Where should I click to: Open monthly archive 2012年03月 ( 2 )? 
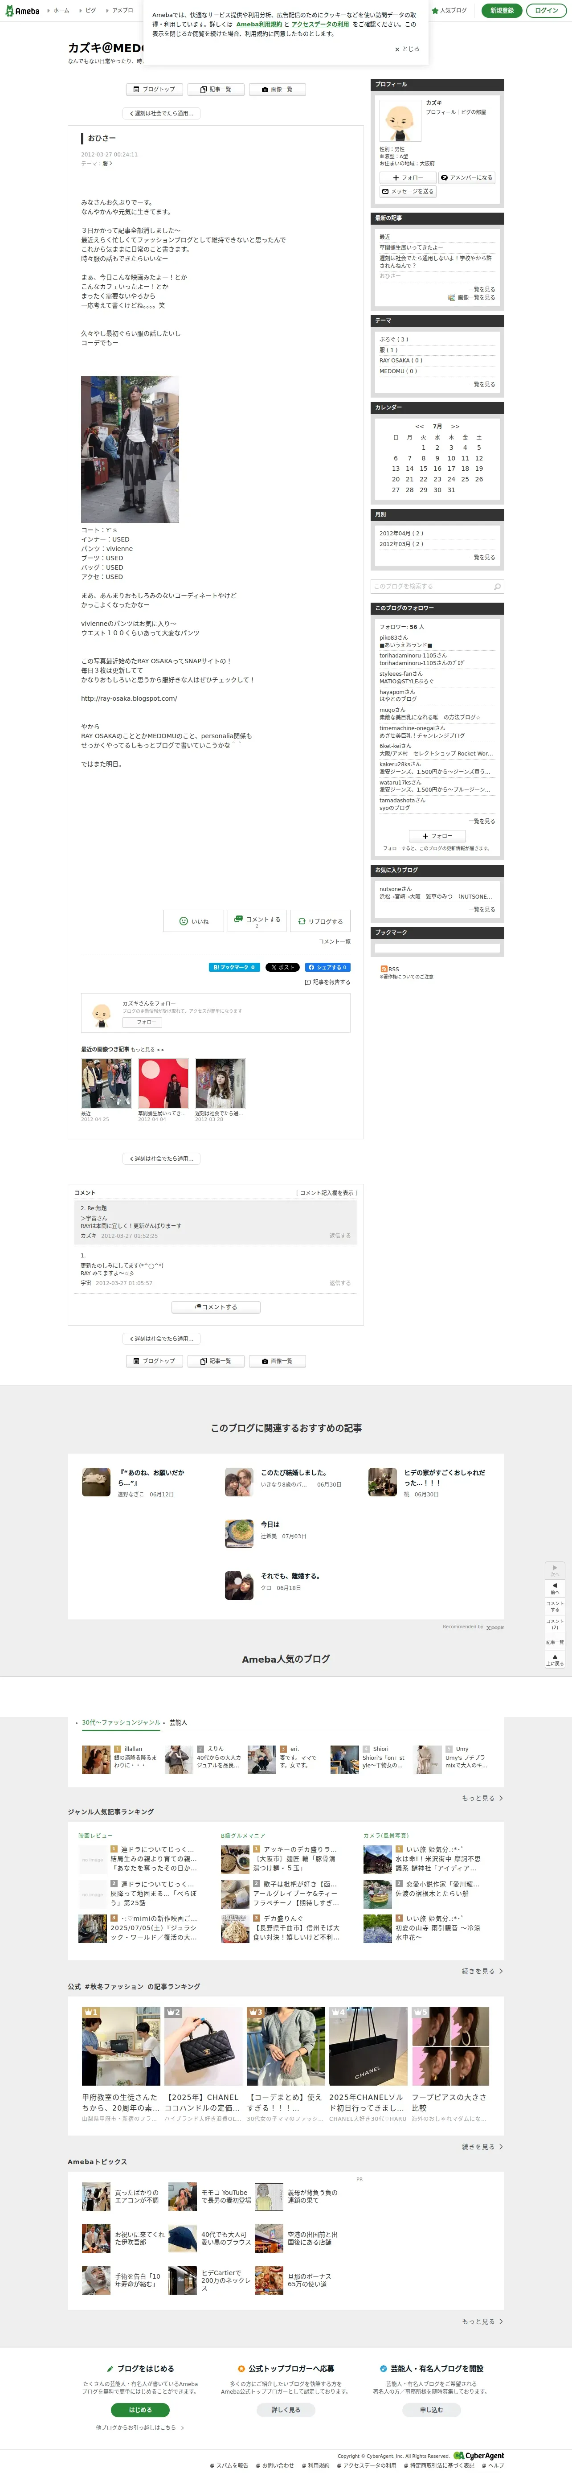(401, 544)
